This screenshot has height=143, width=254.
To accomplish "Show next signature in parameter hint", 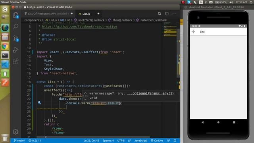I will coord(85,99).
